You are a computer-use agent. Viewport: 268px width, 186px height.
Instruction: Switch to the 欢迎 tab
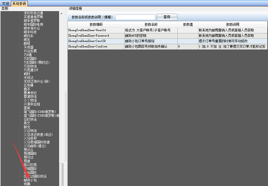point(5,4)
